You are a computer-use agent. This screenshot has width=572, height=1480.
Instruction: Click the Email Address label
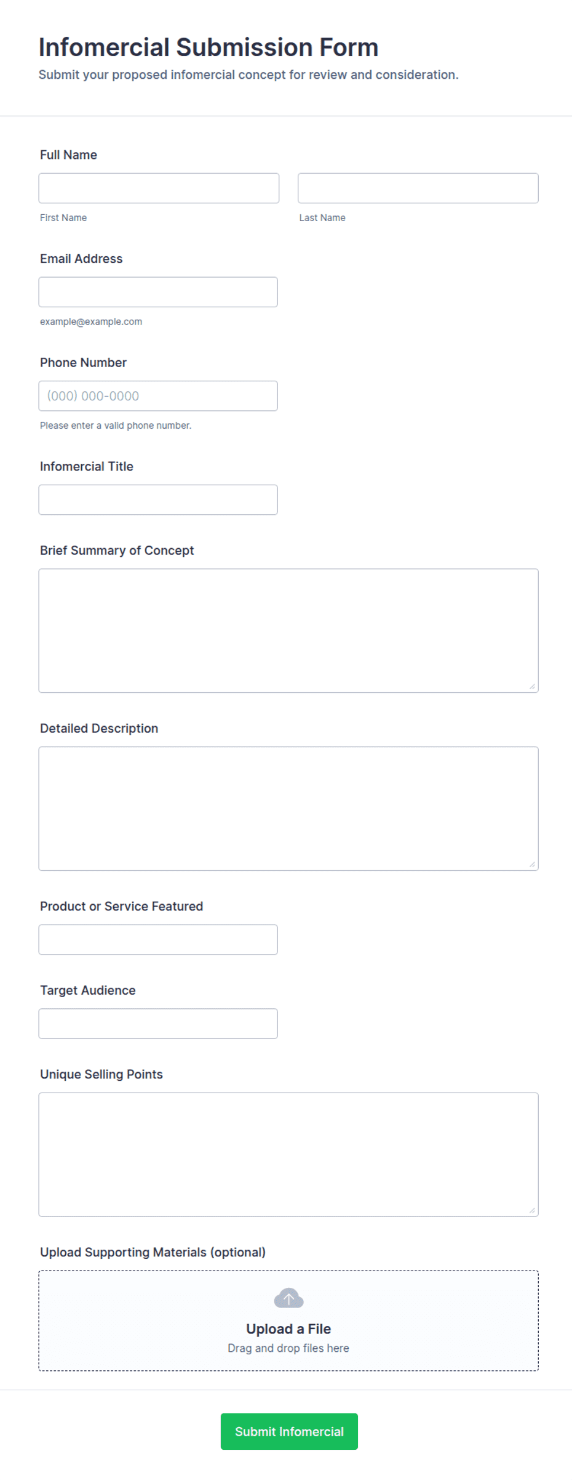click(x=81, y=259)
